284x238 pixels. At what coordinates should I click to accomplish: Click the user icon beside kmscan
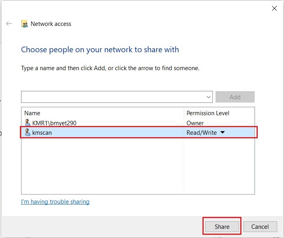27,132
